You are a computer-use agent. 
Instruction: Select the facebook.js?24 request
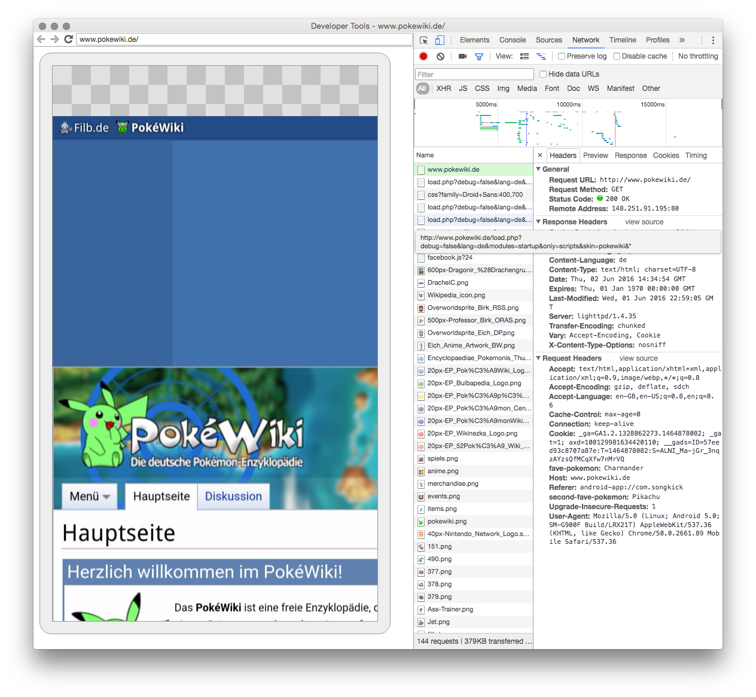474,258
